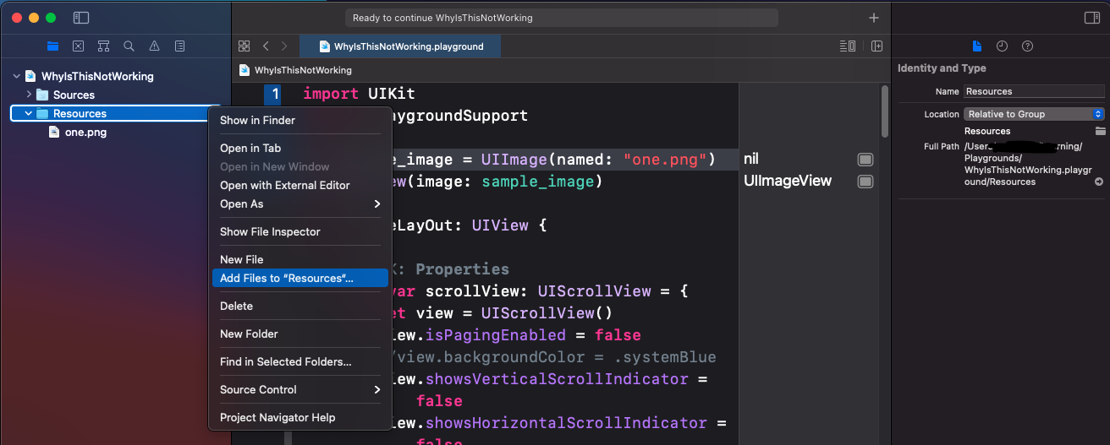1110x445 pixels.
Task: Open the Location Relative to Group dropdown
Action: [1034, 114]
